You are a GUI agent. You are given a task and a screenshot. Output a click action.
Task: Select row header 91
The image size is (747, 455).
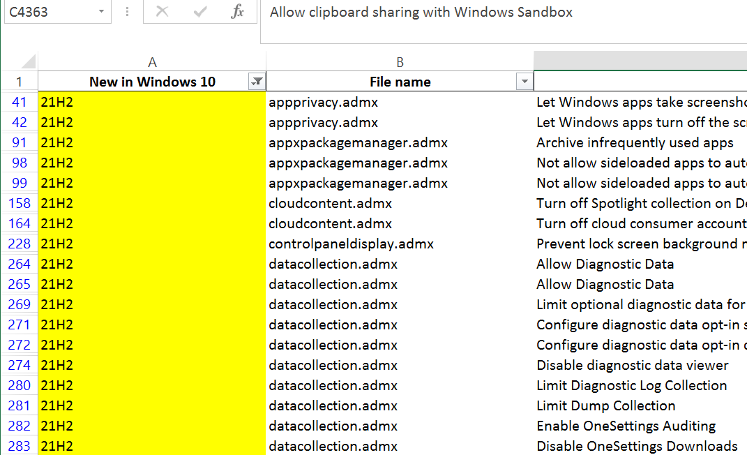19,142
